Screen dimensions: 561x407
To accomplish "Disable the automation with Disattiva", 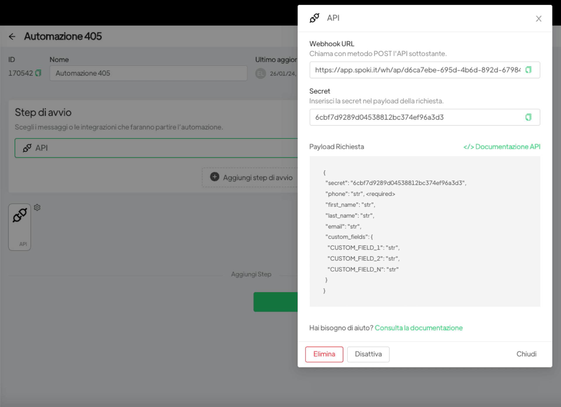I will 368,354.
